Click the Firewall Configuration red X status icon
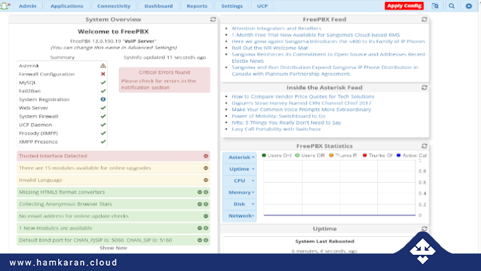Image resolution: width=481 pixels, height=271 pixels. click(103, 74)
